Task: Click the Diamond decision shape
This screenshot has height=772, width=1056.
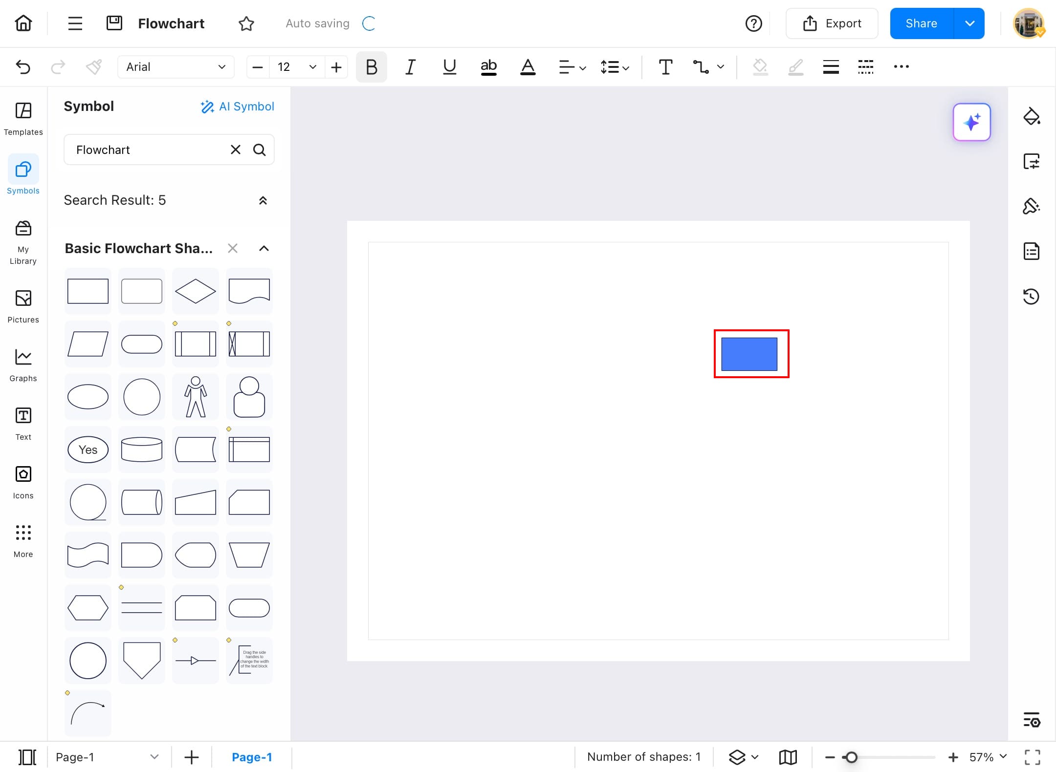Action: [195, 291]
